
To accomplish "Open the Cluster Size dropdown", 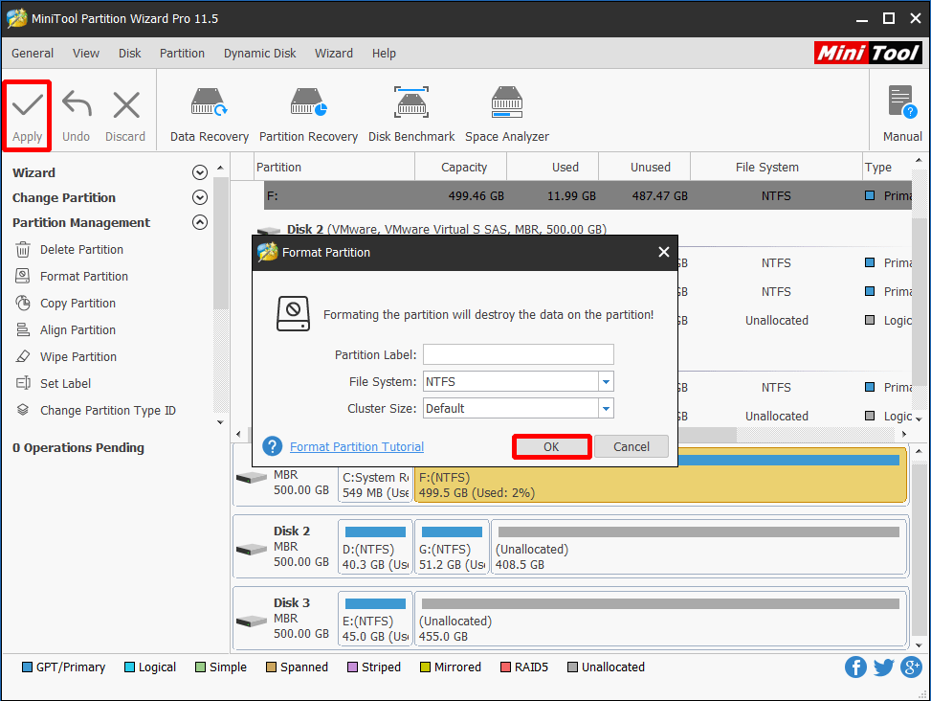I will click(606, 408).
